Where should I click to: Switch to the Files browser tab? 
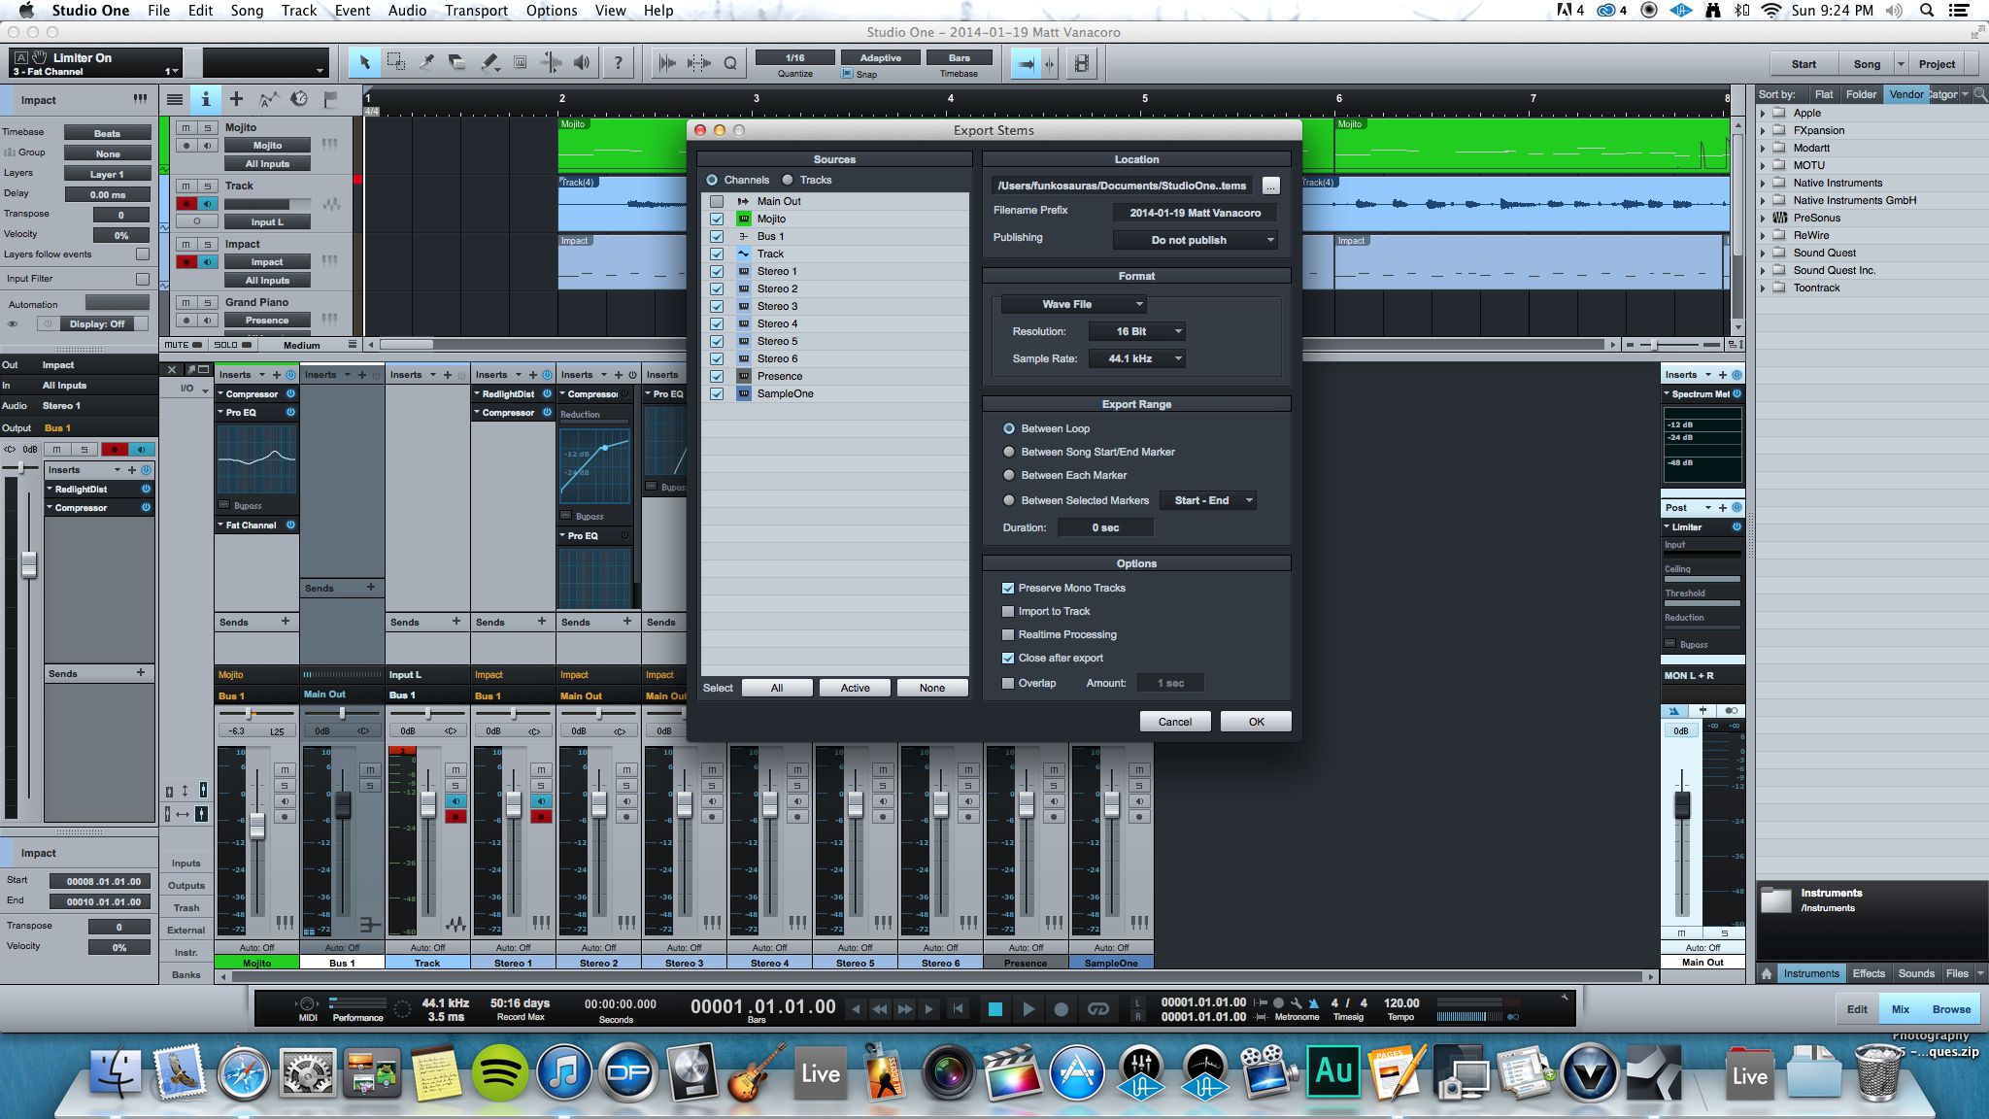(x=1957, y=973)
